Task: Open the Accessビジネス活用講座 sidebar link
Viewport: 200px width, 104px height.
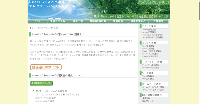Action: pos(152,35)
